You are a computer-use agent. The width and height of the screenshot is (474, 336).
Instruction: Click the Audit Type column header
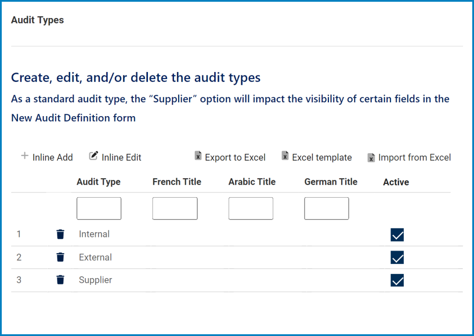99,182
